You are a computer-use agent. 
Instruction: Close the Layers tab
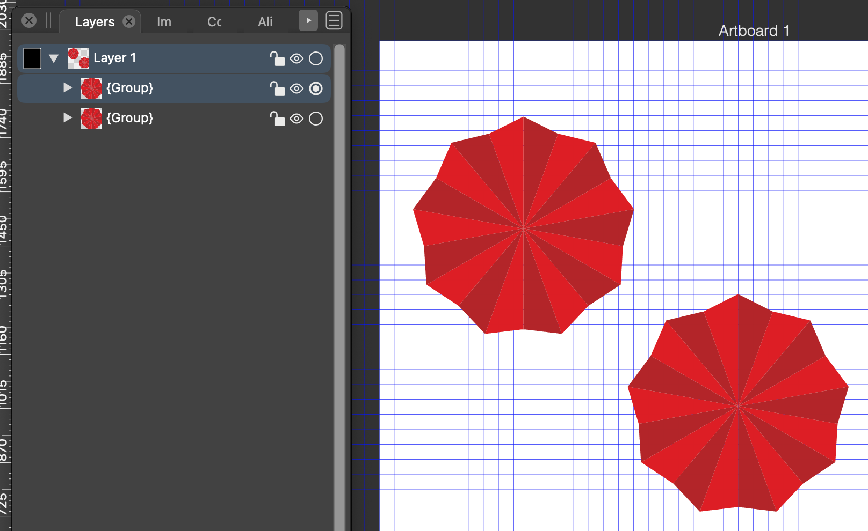(x=129, y=21)
